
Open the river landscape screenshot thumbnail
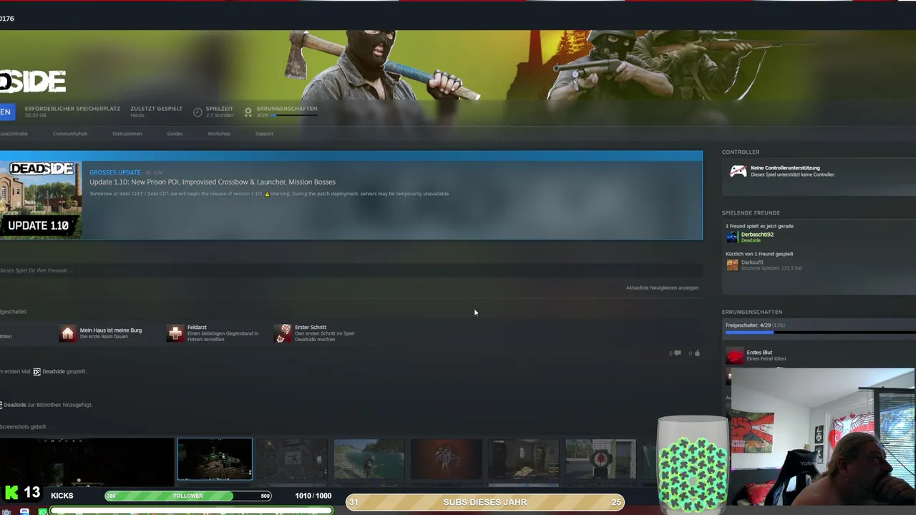point(369,458)
